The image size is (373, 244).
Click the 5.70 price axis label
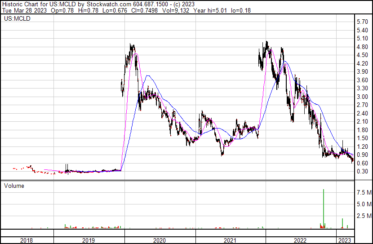click(x=362, y=22)
